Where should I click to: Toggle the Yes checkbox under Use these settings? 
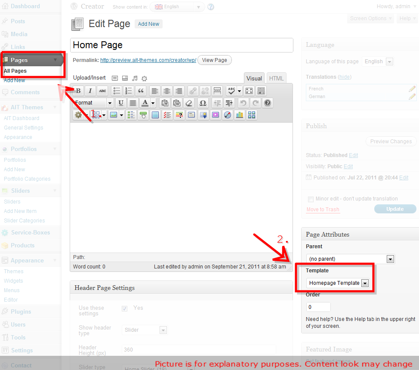[124, 308]
